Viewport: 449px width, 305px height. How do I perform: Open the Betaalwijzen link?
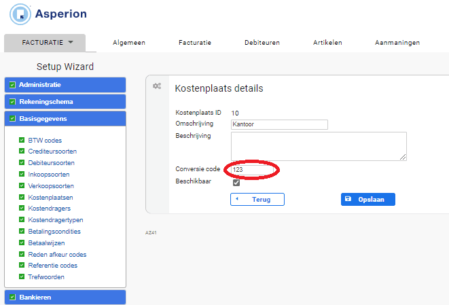tap(46, 243)
